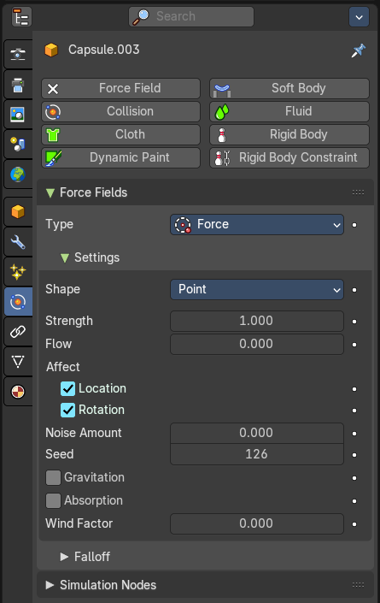Click the Location animate dot
The width and height of the screenshot is (380, 603).
pos(354,389)
